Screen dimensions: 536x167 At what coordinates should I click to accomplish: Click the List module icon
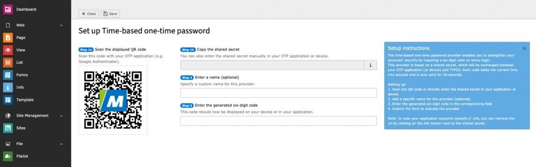click(8, 63)
